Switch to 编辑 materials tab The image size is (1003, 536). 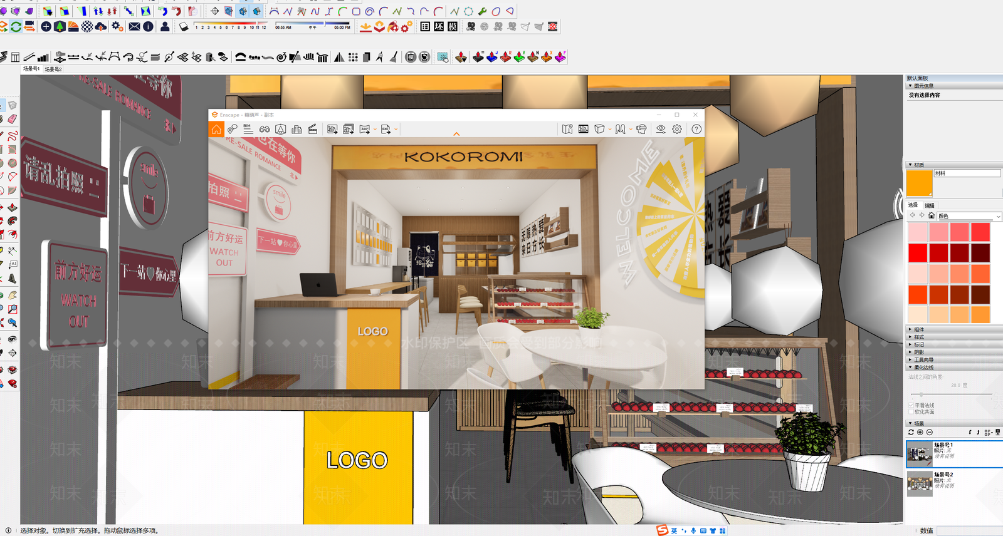coord(930,205)
